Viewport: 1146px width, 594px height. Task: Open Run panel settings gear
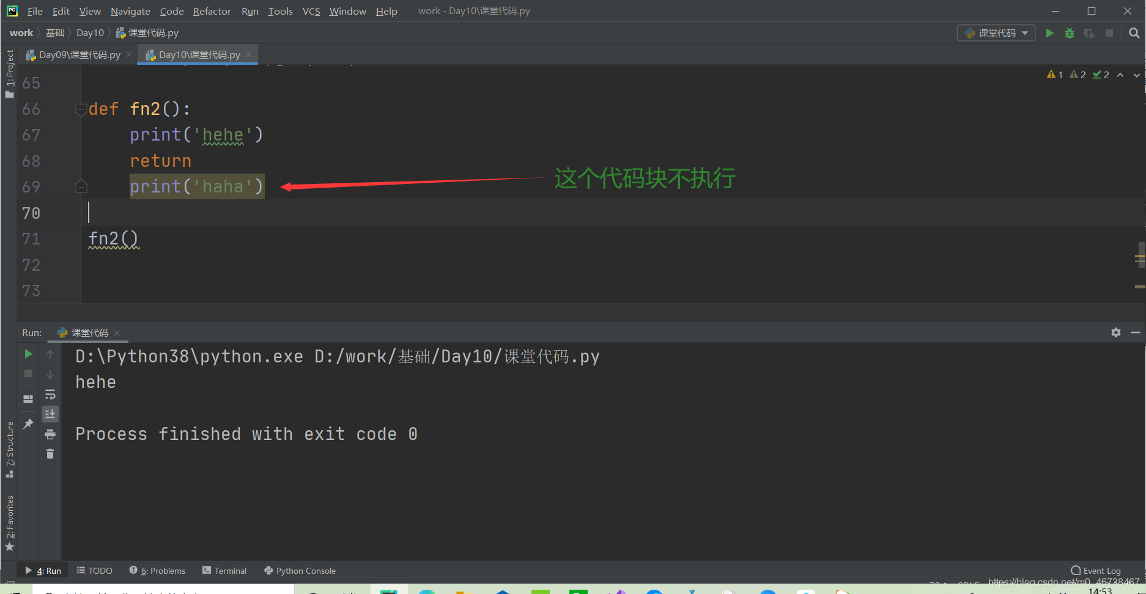(x=1116, y=332)
